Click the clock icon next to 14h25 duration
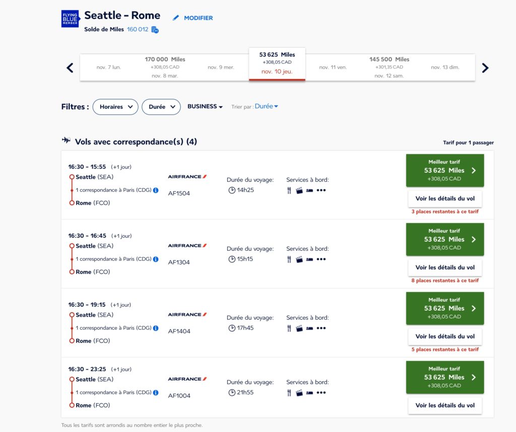The image size is (516, 432). (232, 190)
